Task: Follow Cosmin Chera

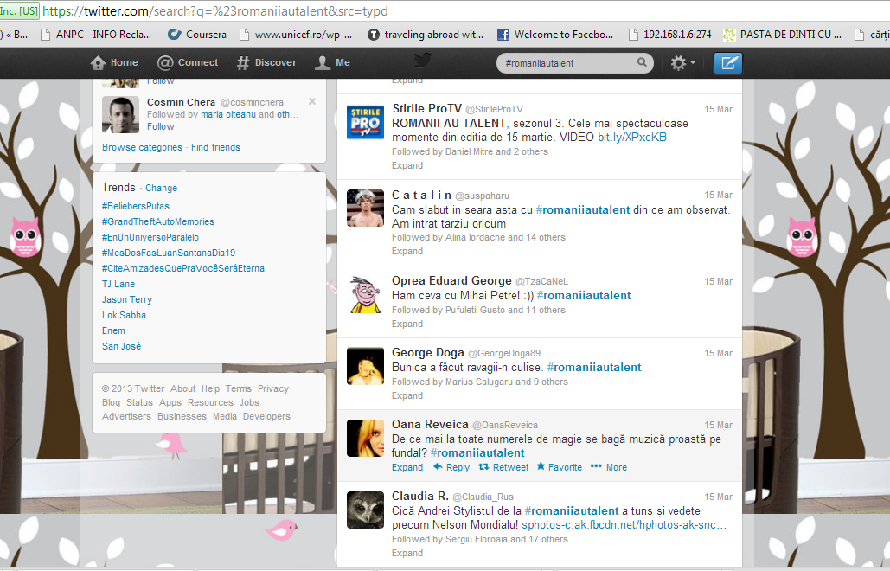Action: pyautogui.click(x=161, y=126)
